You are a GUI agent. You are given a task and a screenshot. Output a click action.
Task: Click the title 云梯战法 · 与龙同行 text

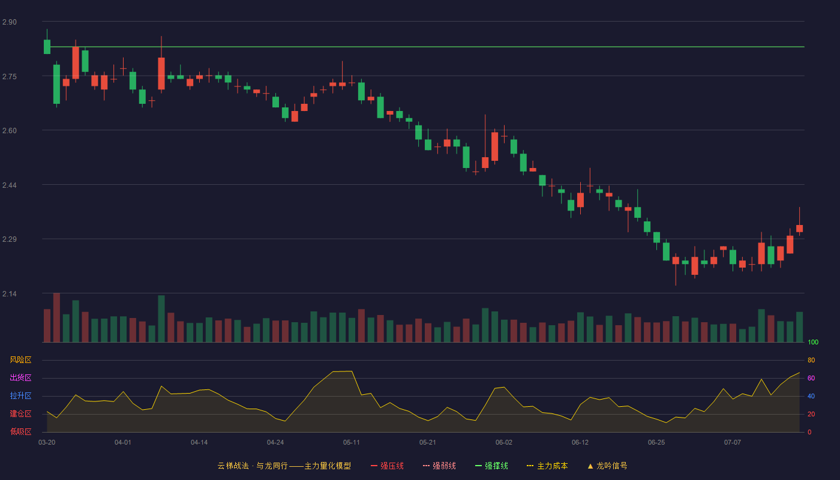tap(252, 466)
